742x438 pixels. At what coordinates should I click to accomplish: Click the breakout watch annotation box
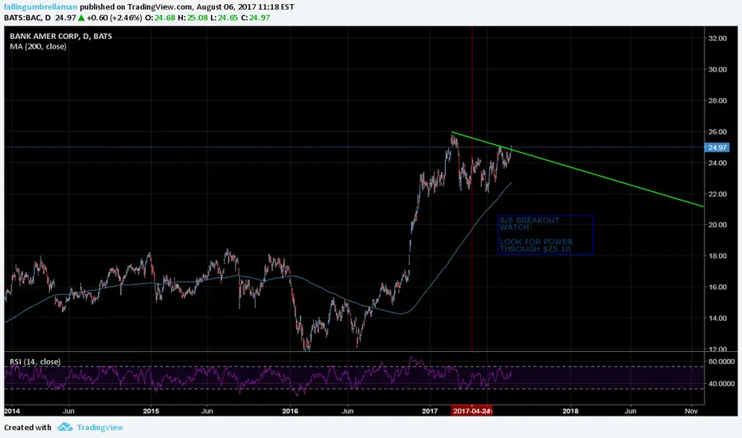pos(545,235)
